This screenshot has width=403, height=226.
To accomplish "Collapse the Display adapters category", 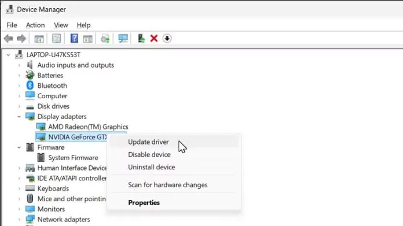I will [19, 116].
